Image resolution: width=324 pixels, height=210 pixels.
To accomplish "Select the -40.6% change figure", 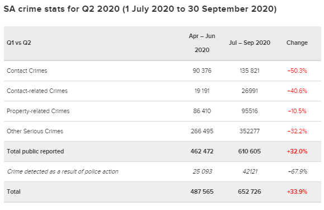I will 297,91.
